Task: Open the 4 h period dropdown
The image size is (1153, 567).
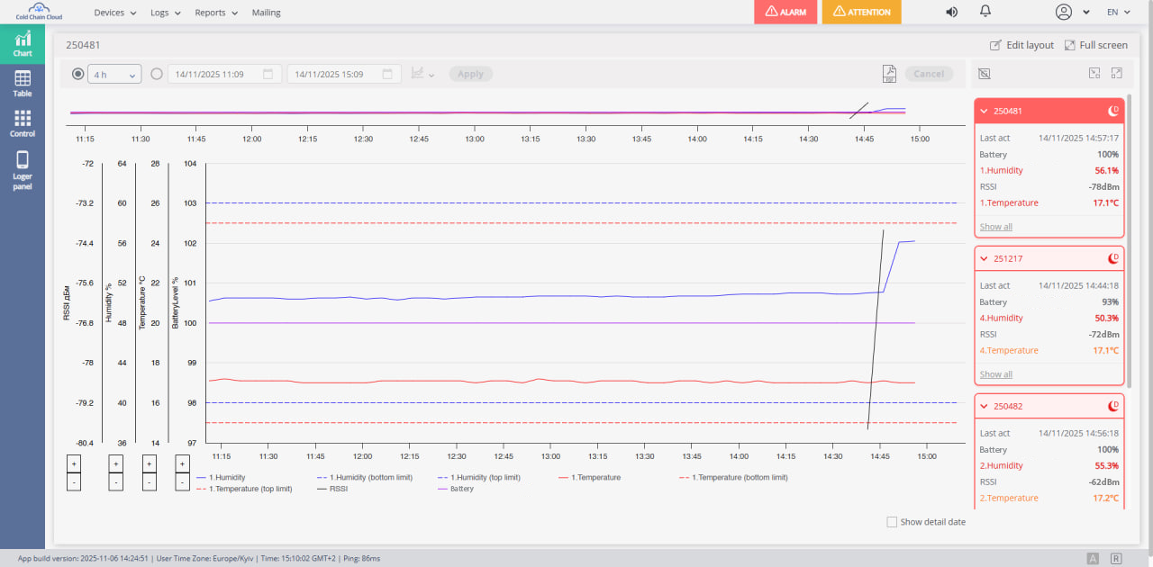Action: pyautogui.click(x=114, y=75)
